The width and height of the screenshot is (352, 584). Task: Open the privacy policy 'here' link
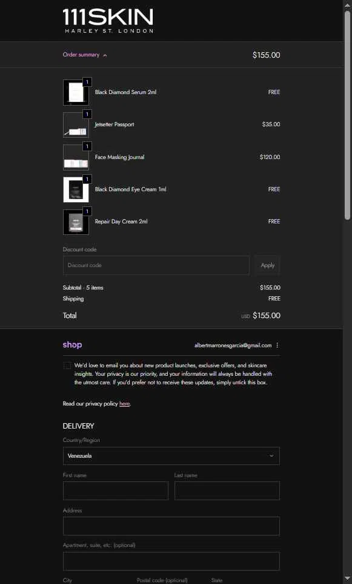click(x=125, y=404)
